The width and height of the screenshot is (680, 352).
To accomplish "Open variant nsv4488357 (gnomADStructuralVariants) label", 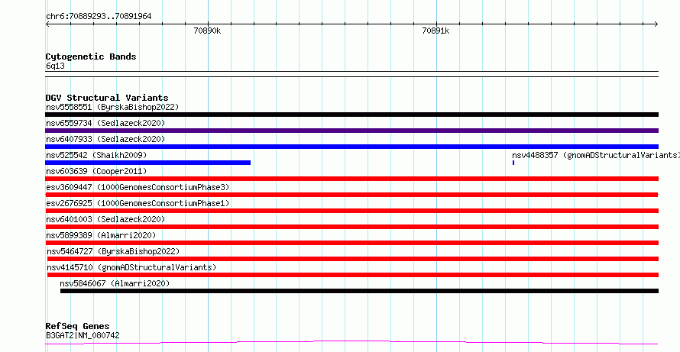I will tap(596, 155).
